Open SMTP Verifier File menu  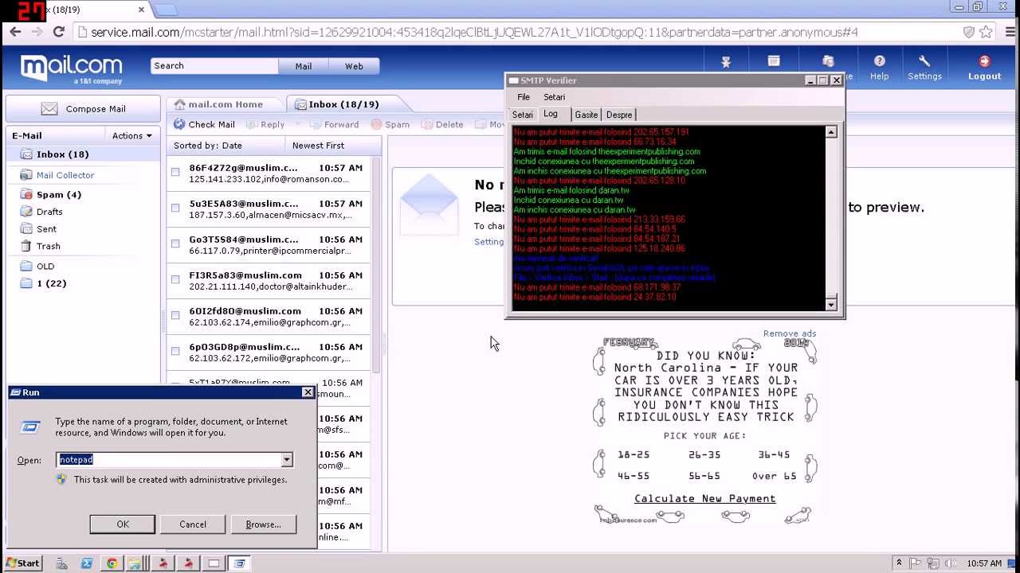pyautogui.click(x=524, y=97)
